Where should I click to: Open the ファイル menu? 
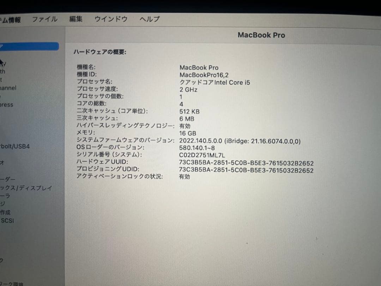coord(45,19)
